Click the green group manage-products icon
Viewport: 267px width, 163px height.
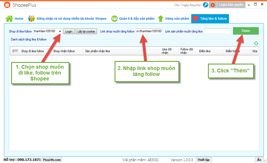[x=114, y=19]
